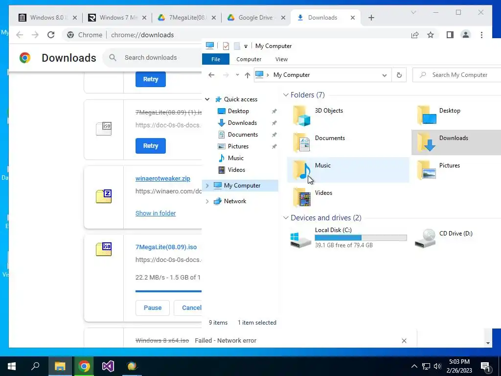This screenshot has height=376, width=501.
Task: Click the volume icon in system tray
Action: click(x=437, y=366)
